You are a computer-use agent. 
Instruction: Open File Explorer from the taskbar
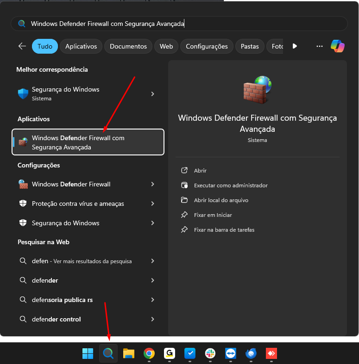[128, 354]
